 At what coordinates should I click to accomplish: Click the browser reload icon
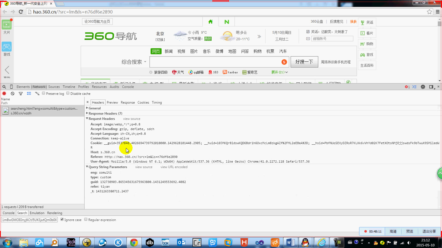(x=21, y=12)
